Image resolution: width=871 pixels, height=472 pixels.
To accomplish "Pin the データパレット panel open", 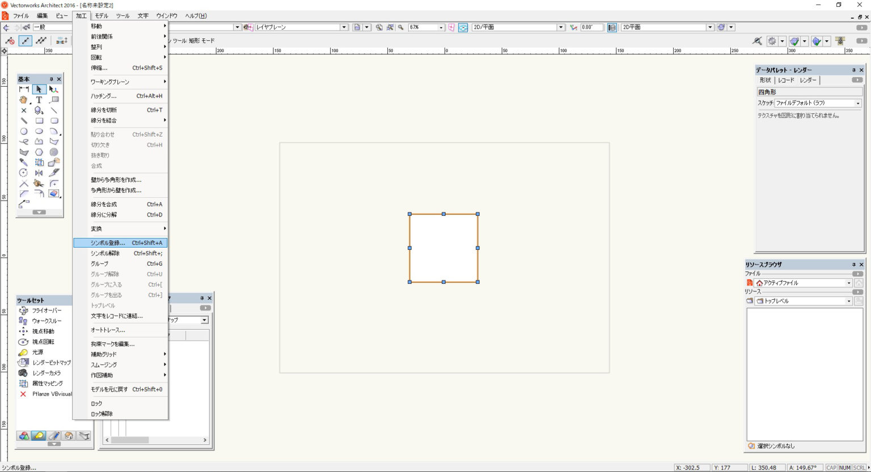I will (853, 70).
